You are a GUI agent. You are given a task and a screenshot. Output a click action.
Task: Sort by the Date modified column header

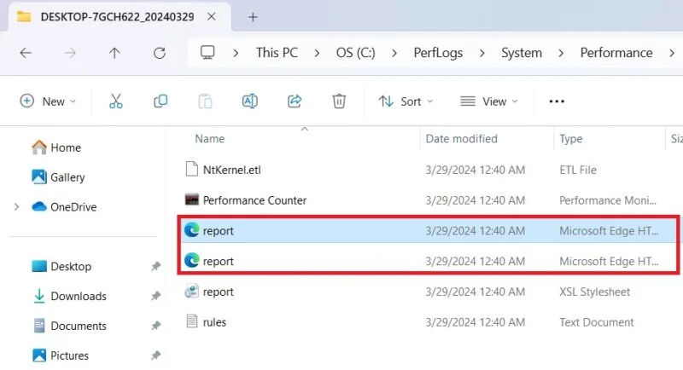pos(461,138)
